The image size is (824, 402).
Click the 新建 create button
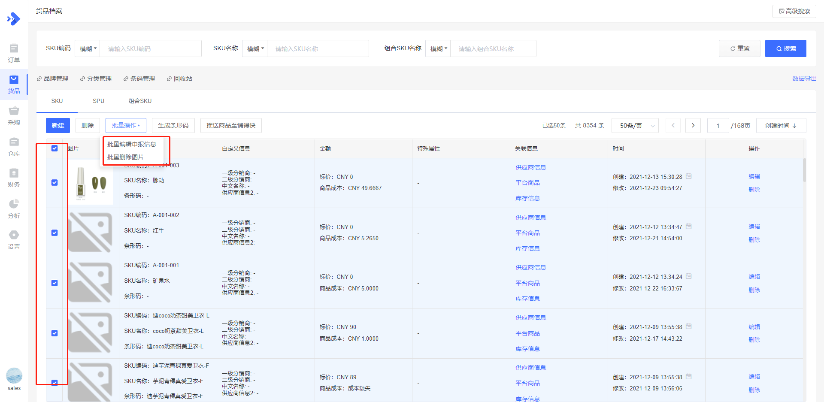pyautogui.click(x=58, y=125)
